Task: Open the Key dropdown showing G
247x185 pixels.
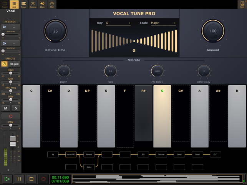Action: (118, 23)
